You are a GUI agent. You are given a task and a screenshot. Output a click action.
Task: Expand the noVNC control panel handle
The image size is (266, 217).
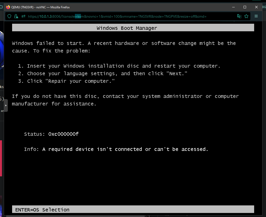coord(6,105)
